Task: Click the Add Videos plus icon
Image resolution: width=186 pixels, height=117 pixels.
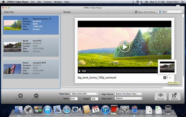Action: pyautogui.click(x=20, y=96)
